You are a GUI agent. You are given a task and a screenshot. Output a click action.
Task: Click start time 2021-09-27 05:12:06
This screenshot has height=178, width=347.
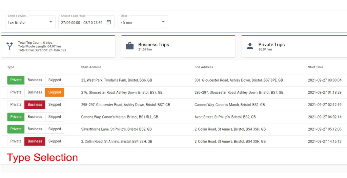click(325, 129)
